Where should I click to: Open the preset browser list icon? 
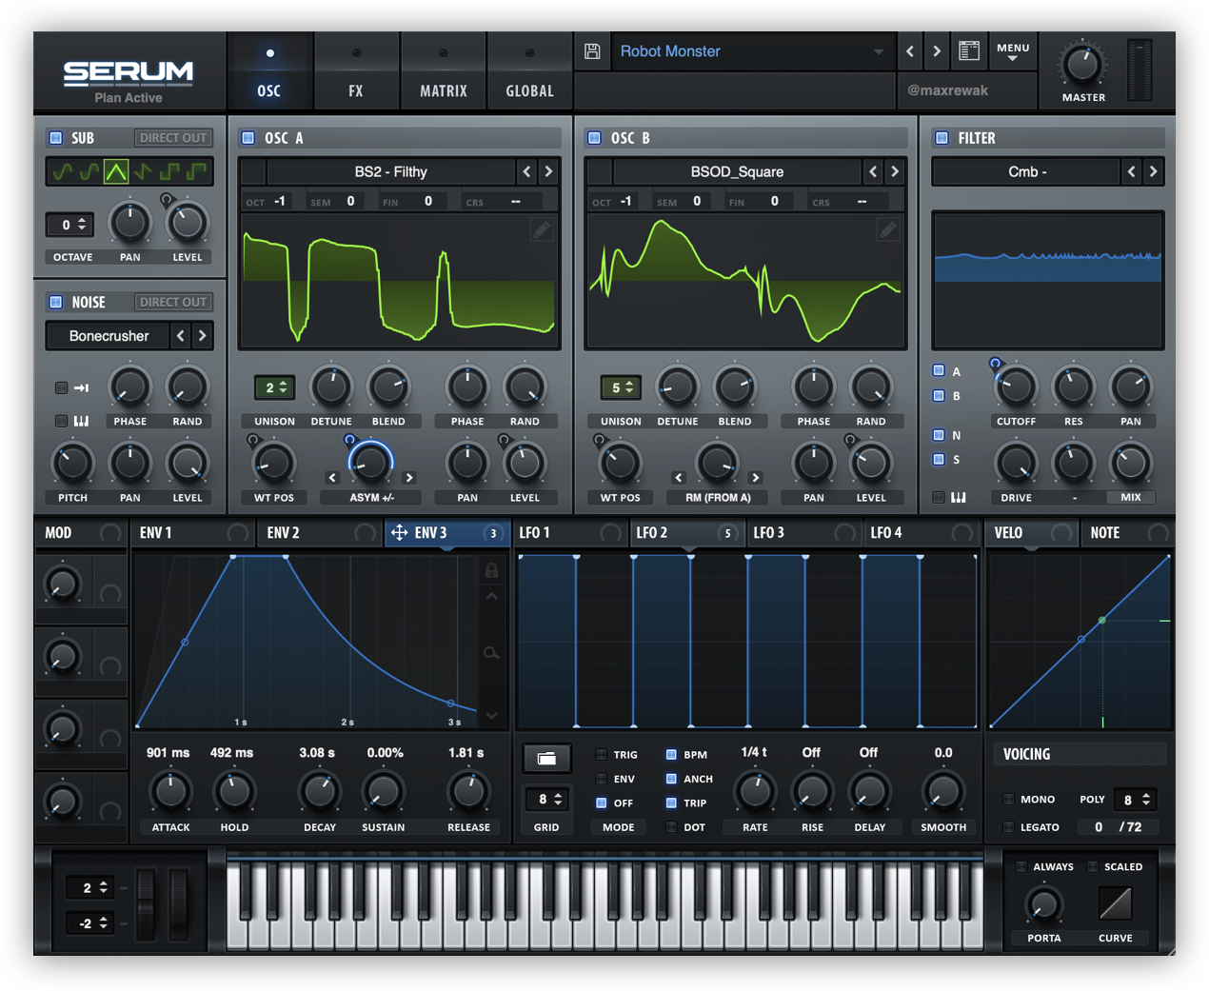tap(969, 51)
